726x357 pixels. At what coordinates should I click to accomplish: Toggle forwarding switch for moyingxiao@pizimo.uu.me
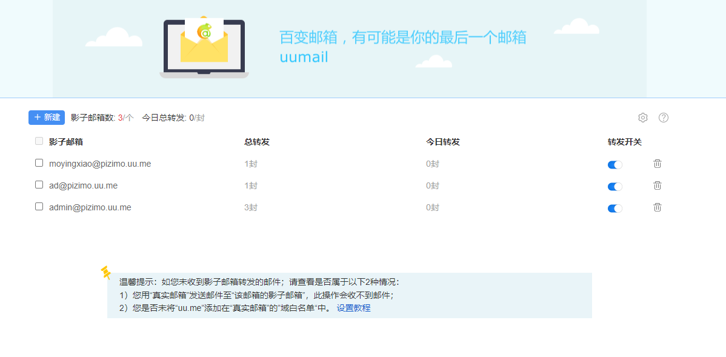[615, 164]
